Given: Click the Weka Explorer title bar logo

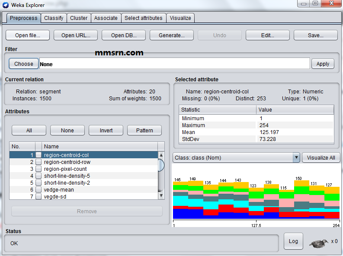Looking at the screenshot, I should pyautogui.click(x=6, y=5).
